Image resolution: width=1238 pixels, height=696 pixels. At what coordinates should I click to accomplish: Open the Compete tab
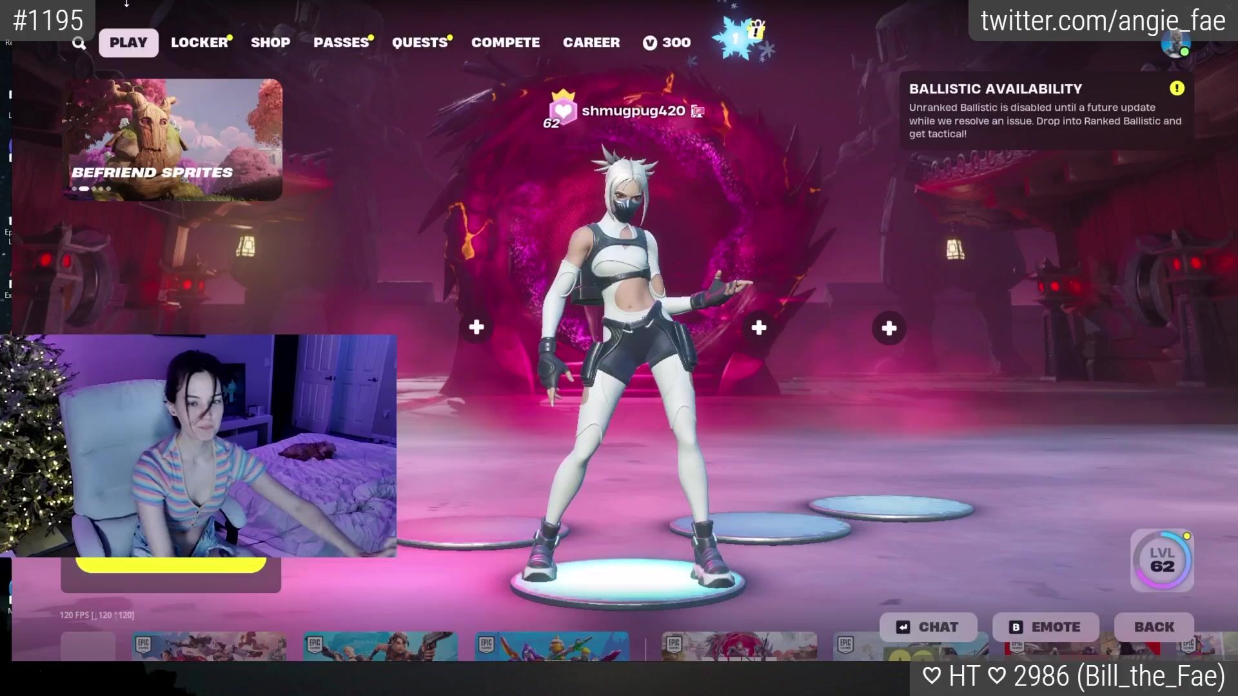506,43
